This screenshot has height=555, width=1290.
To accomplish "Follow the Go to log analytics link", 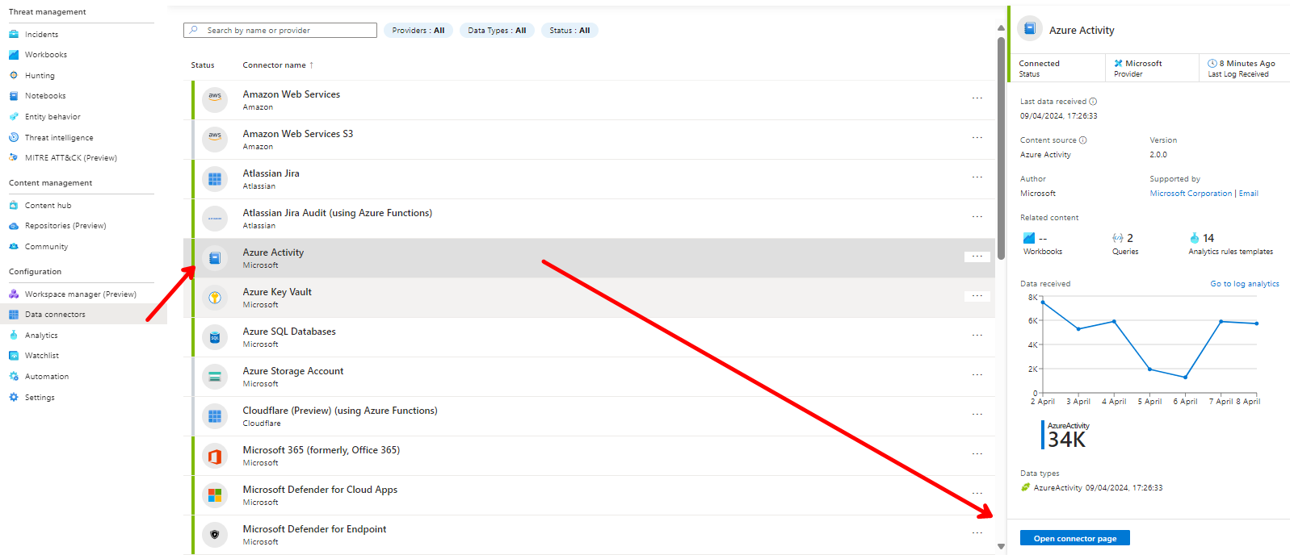I will (x=1244, y=284).
